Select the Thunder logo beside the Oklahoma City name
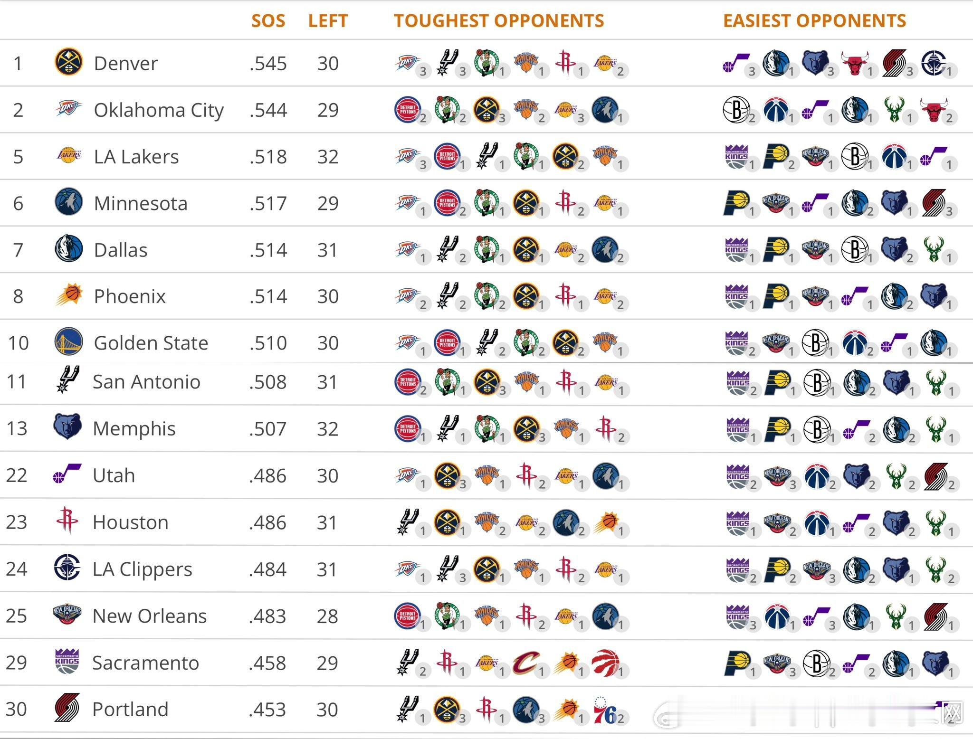This screenshot has height=739, width=973. pyautogui.click(x=68, y=109)
